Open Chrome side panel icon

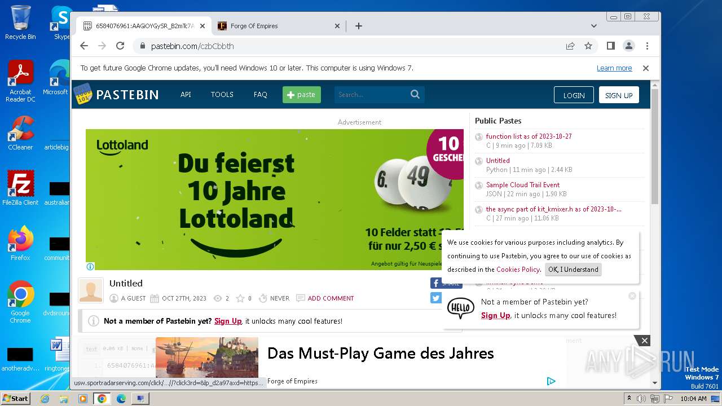[611, 46]
